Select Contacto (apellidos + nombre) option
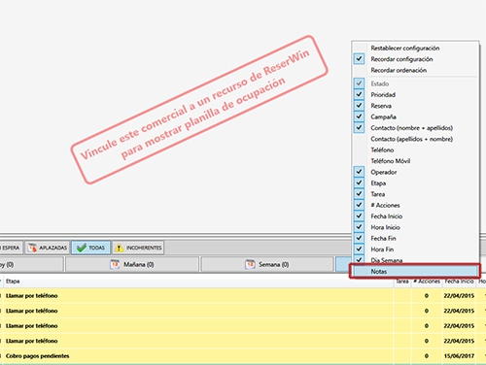Image resolution: width=486 pixels, height=365 pixels. 411,139
